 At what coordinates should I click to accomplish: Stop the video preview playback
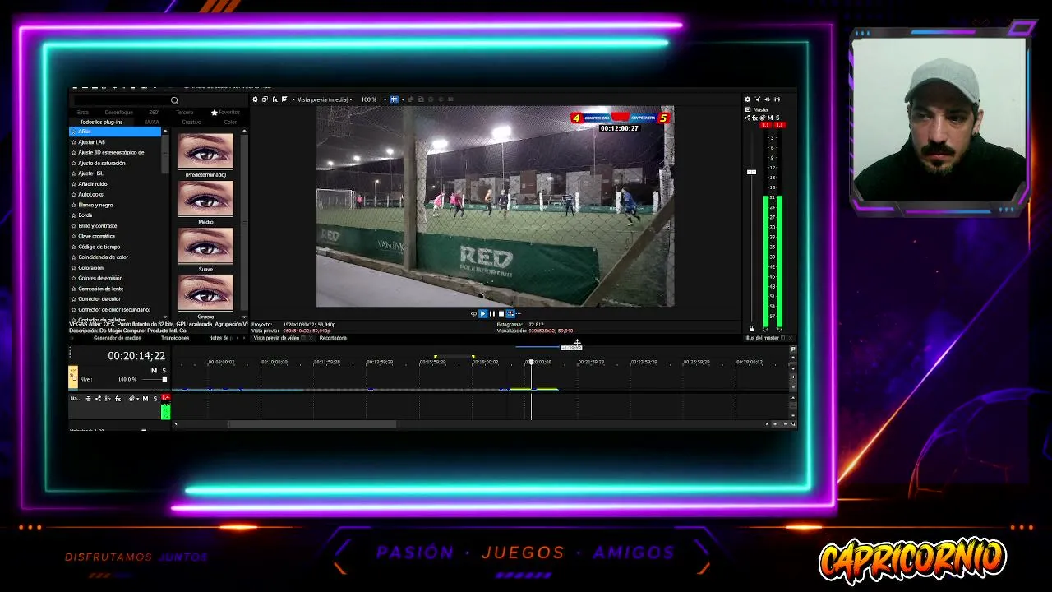501,313
